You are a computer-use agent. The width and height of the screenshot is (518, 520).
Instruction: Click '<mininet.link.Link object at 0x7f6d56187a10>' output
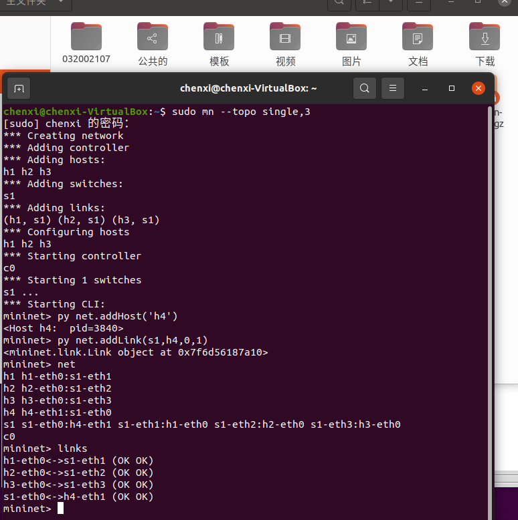[135, 352]
